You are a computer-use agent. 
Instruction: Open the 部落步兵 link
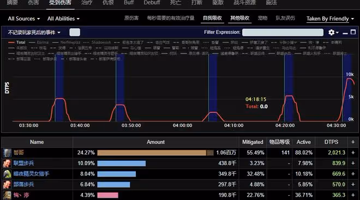23,184
